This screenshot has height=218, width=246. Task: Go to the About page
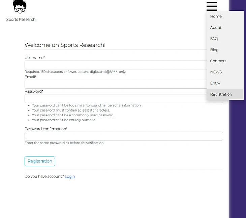click(x=216, y=28)
